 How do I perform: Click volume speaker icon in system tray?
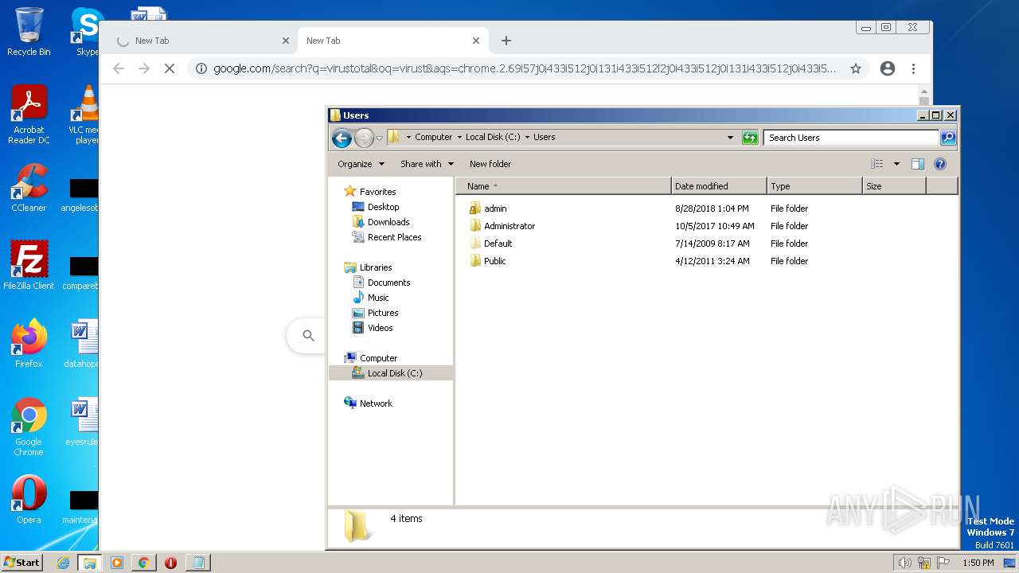coord(904,563)
